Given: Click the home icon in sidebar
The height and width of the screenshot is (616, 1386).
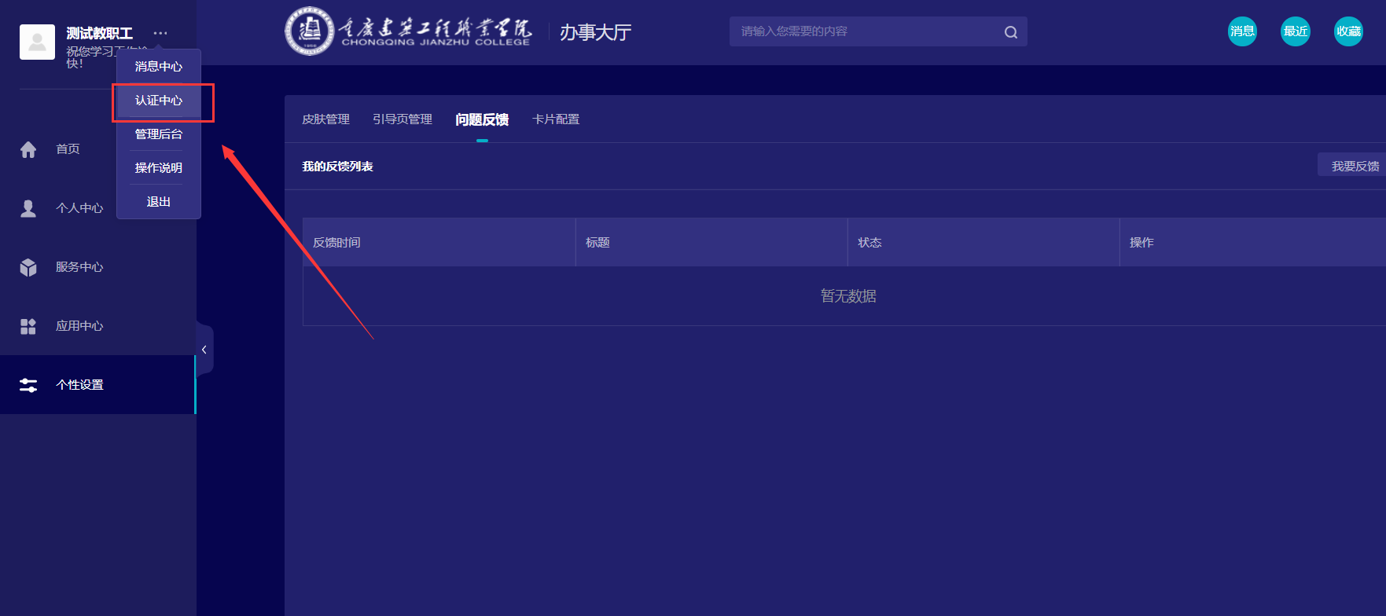Looking at the screenshot, I should tap(28, 149).
